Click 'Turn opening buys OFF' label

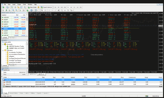tap(76, 55)
